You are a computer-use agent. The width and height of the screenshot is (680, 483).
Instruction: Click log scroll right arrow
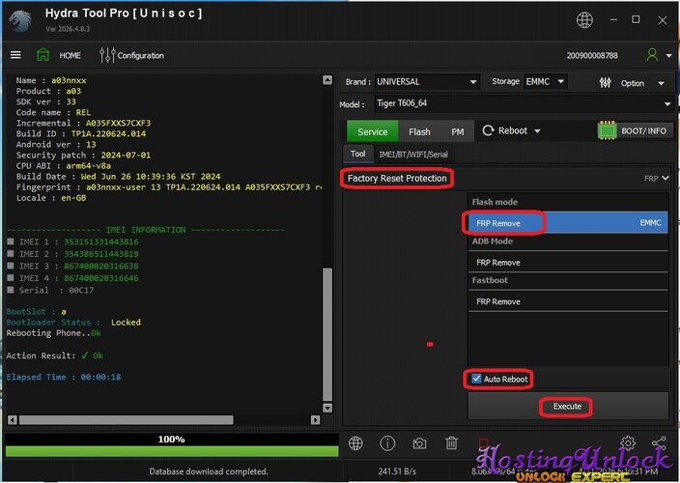coord(315,419)
